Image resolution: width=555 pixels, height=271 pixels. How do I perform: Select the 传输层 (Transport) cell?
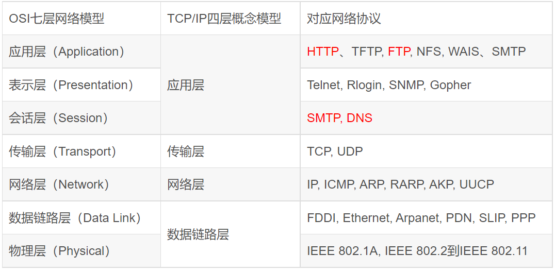[x=81, y=151]
